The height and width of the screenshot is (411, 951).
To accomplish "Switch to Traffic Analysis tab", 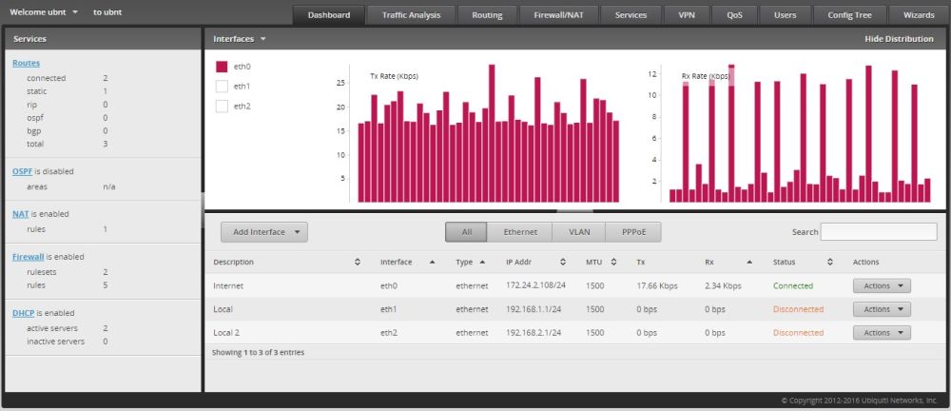I will (411, 15).
